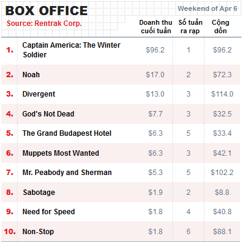
Task: Click Divergent's $114.0 cumulative total
Action: pos(222,94)
